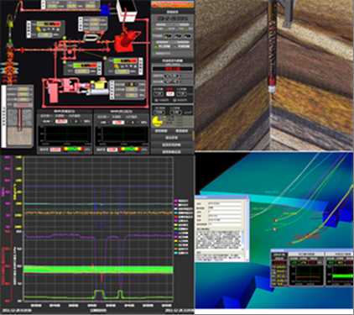The width and height of the screenshot is (354, 315).
Task: Click the green pulse on the trend chart bottom
Action: coord(99,294)
